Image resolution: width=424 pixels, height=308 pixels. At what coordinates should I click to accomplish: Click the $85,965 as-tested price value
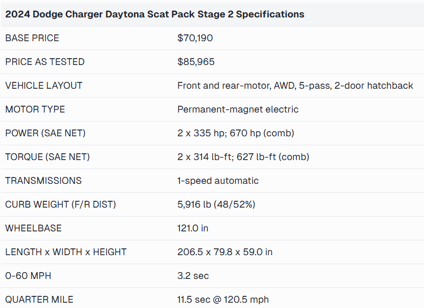coord(196,62)
